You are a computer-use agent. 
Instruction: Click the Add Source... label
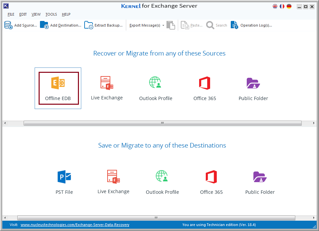[x=26, y=25]
